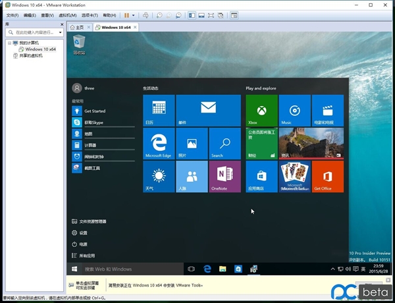Click the Windows Start button
395x303 pixels.
click(x=74, y=269)
